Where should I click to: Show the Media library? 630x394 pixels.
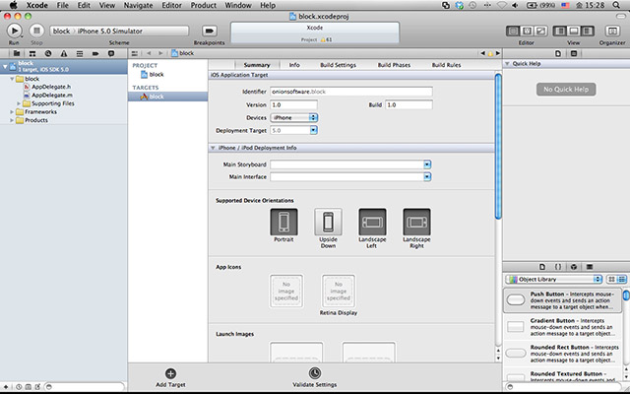[x=590, y=267]
